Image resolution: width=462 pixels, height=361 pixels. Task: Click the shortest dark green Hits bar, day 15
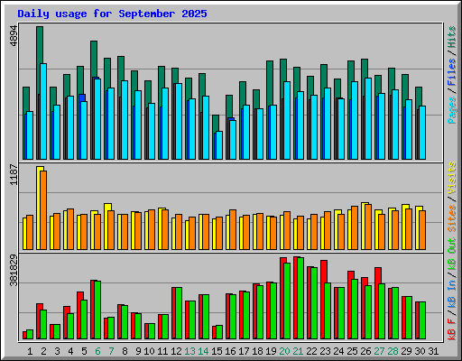point(216,123)
